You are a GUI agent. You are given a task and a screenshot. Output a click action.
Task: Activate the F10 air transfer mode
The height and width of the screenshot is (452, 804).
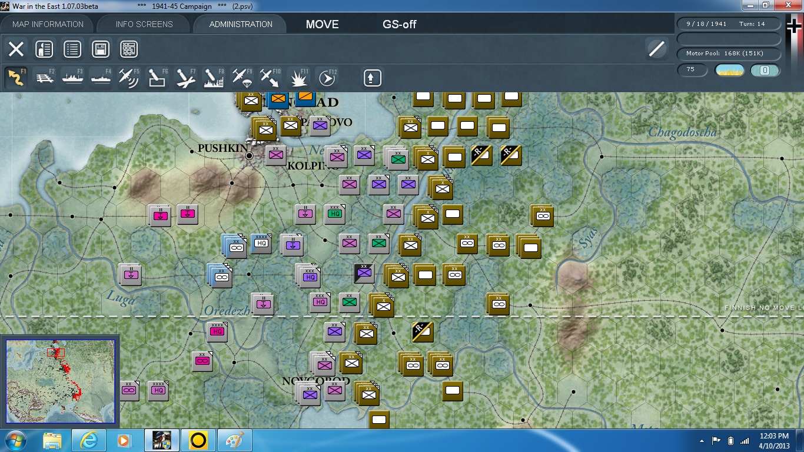[x=270, y=78]
